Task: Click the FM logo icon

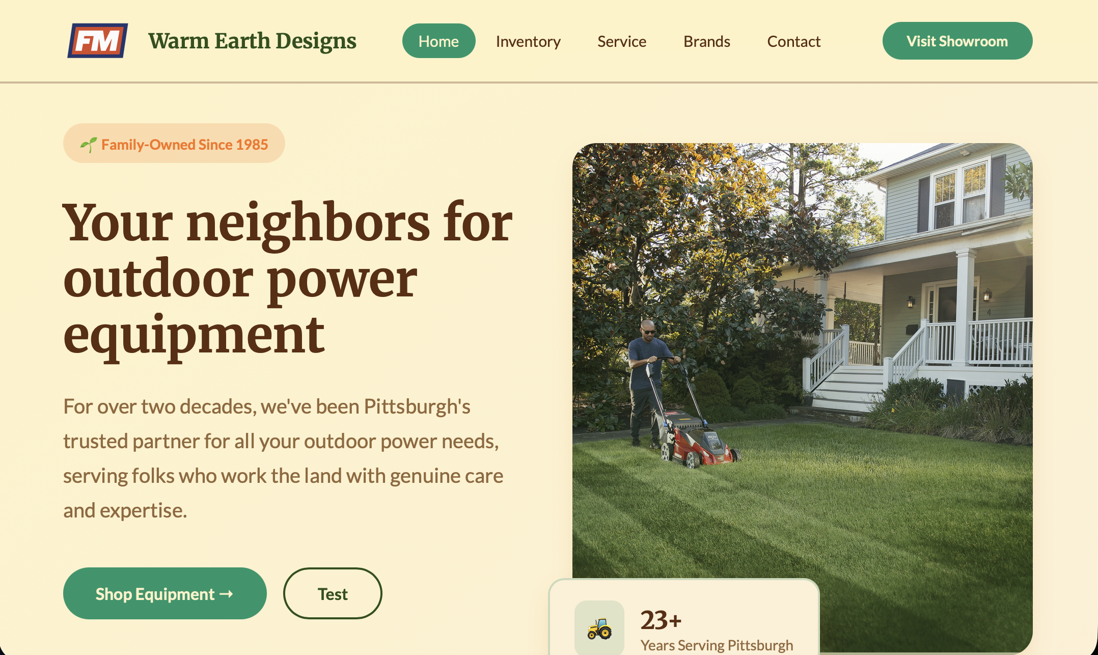Action: [x=98, y=41]
